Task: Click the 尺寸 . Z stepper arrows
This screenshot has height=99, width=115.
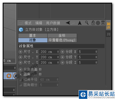Action: [x=58, y=63]
